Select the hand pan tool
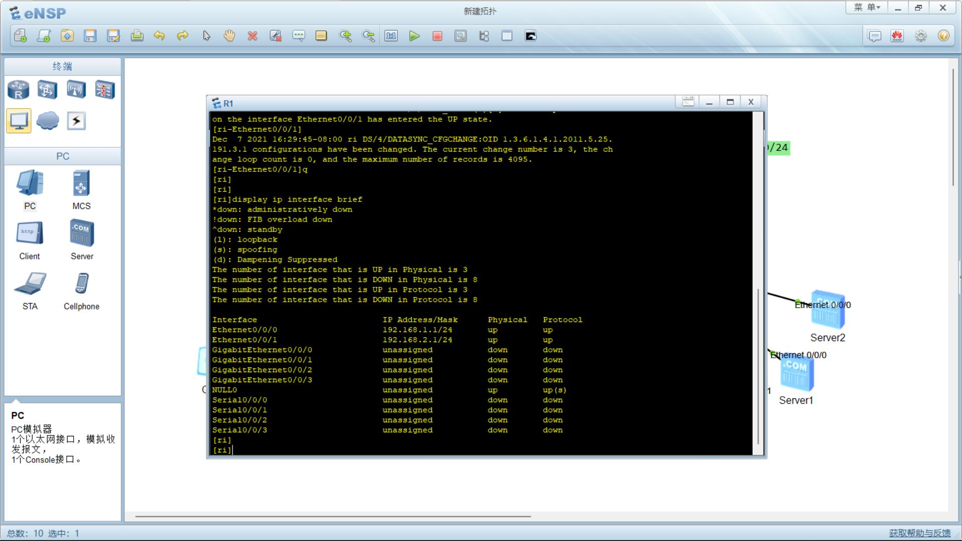The height and width of the screenshot is (541, 962). [x=229, y=36]
